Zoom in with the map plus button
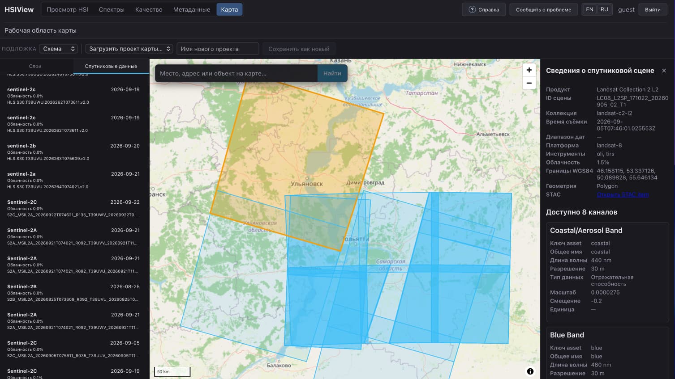This screenshot has width=675, height=379. coord(529,70)
